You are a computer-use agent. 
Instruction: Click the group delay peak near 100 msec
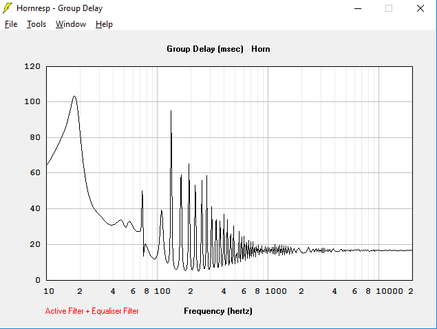pos(74,97)
